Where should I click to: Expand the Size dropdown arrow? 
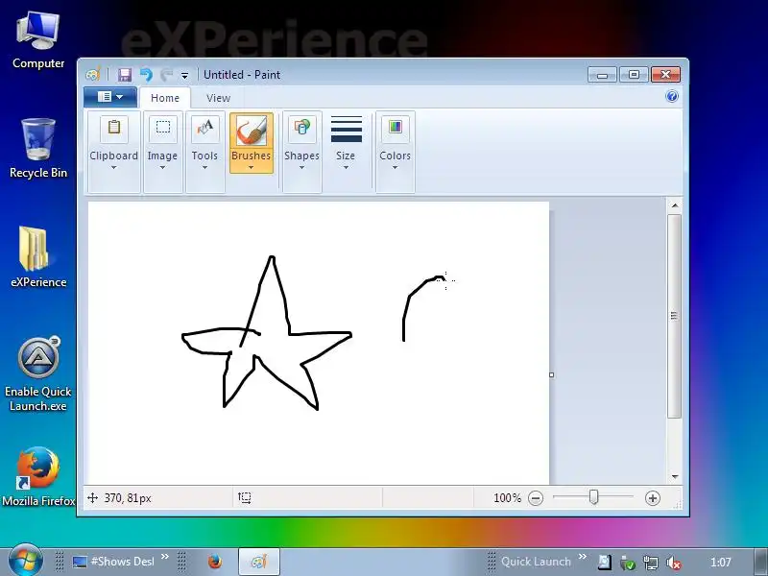point(346,167)
